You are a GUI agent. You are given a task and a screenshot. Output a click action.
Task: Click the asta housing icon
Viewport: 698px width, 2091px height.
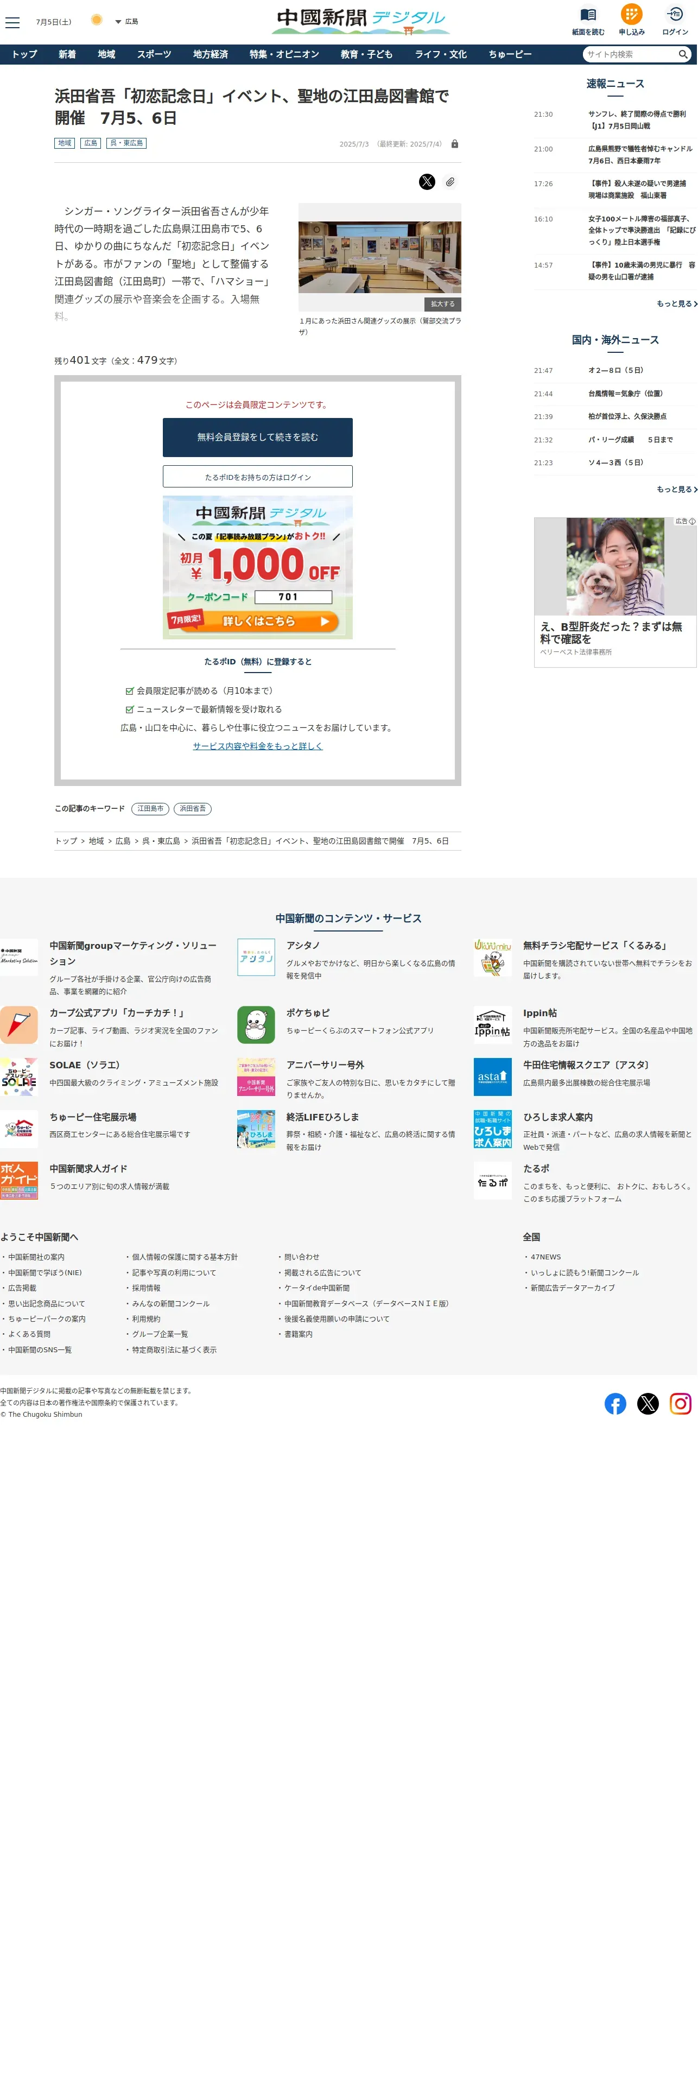click(493, 1077)
